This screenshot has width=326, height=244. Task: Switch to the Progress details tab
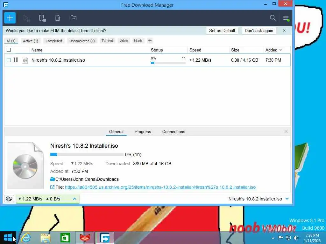tap(143, 132)
